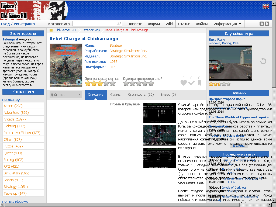Screen dimensions: 276x207
Task: Browse the Fighting (137) genre
Action: [23, 126]
